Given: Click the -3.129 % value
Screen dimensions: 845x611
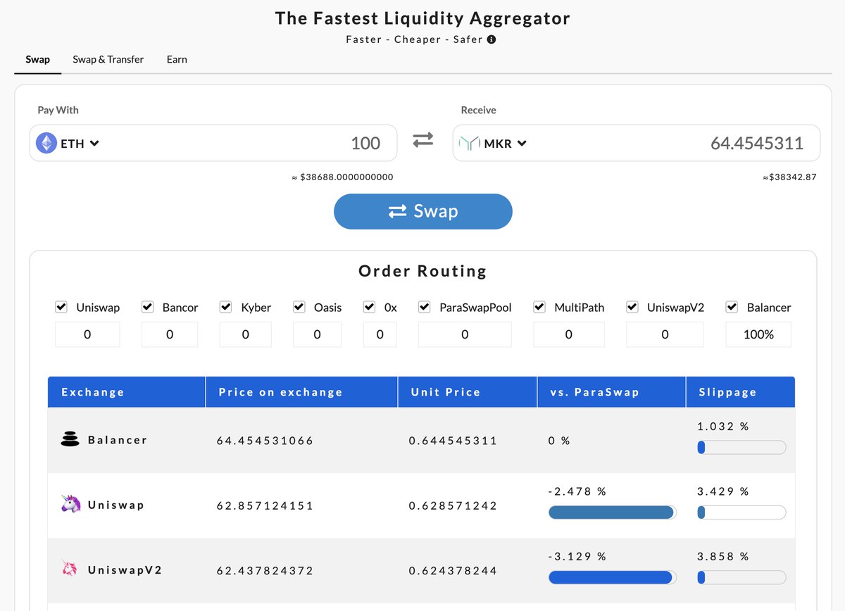Looking at the screenshot, I should pos(577,556).
